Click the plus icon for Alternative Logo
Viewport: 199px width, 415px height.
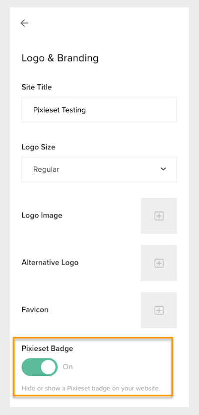click(159, 263)
